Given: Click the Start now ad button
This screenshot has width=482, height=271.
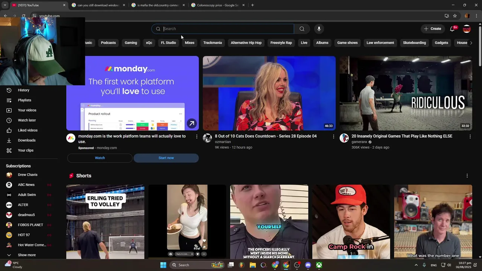Looking at the screenshot, I should pyautogui.click(x=166, y=158).
